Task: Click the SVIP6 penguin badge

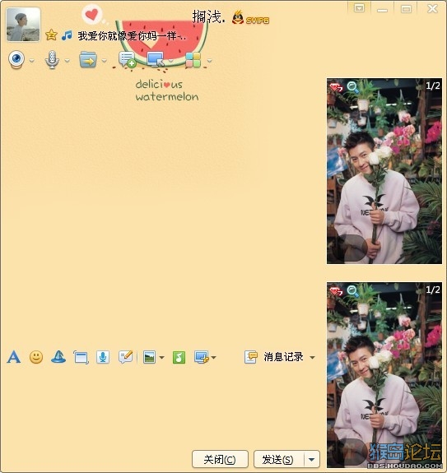Action: (250, 18)
